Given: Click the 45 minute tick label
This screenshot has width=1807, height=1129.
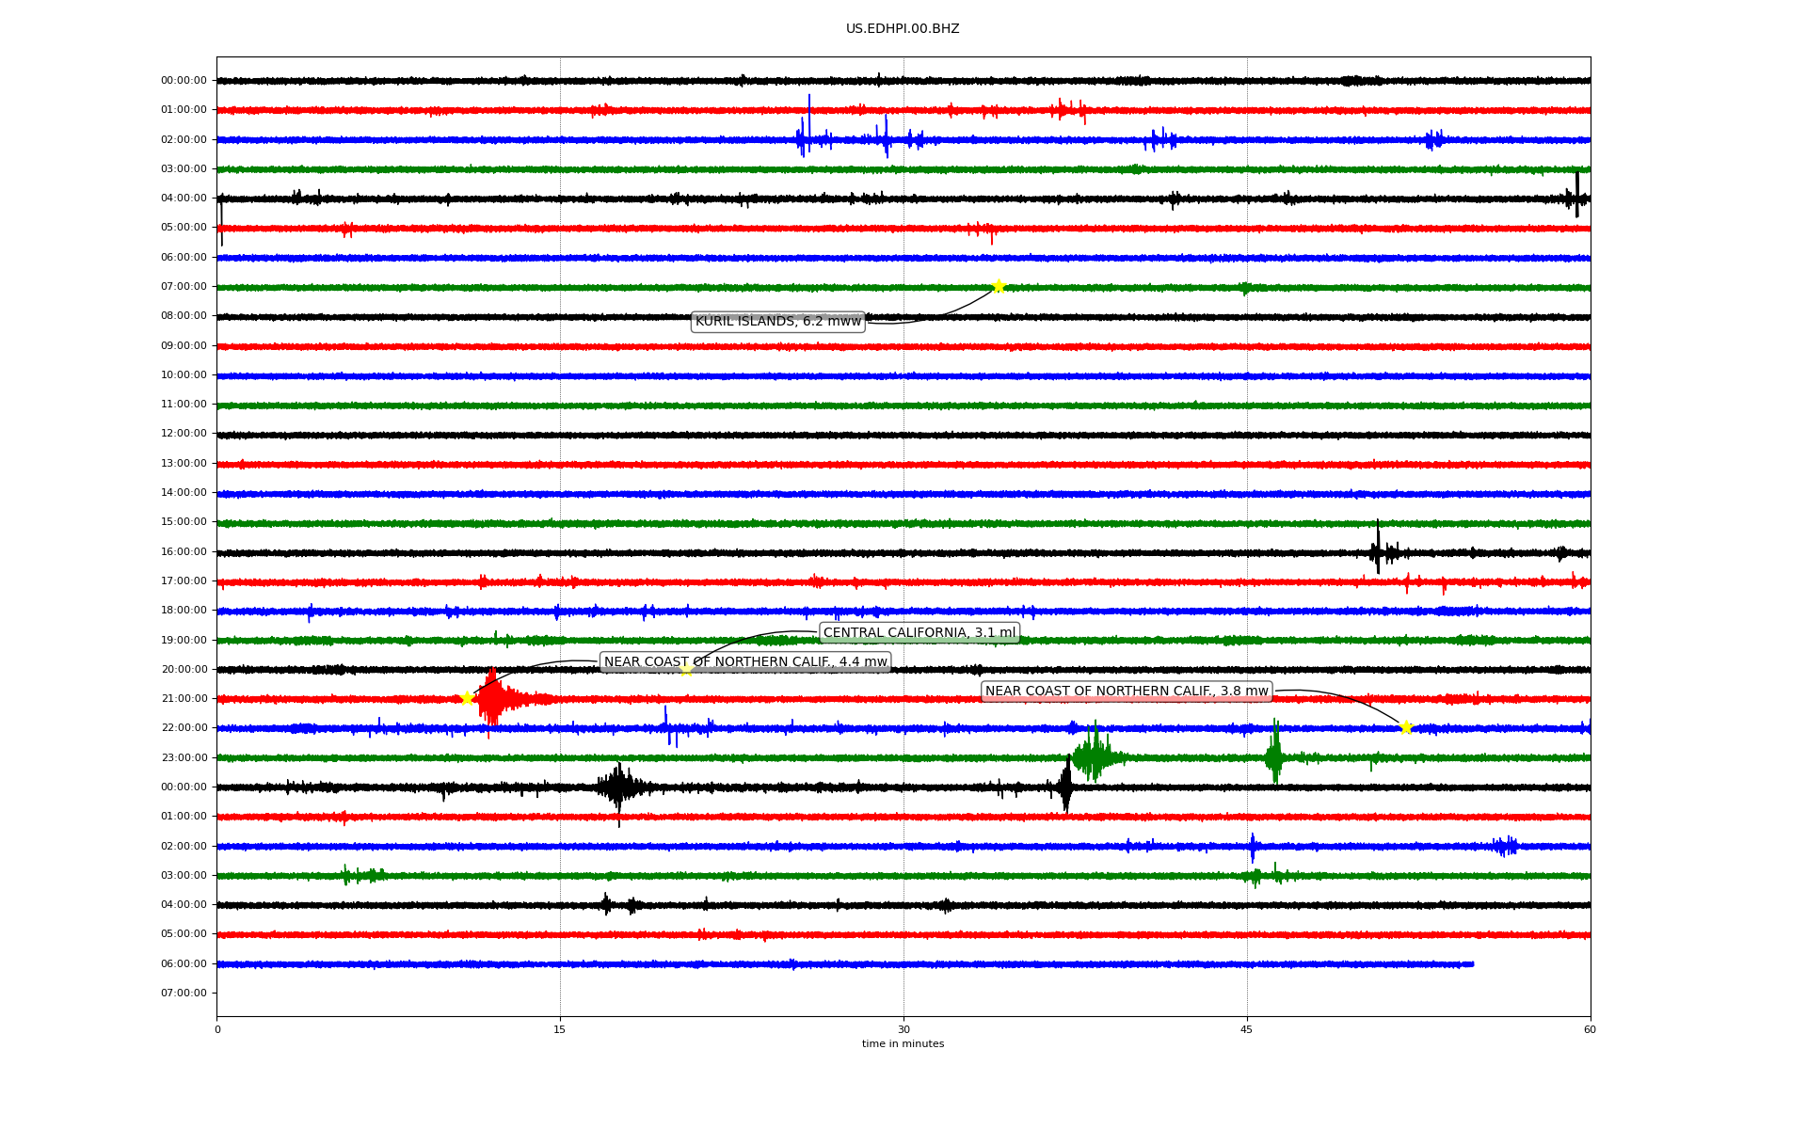Looking at the screenshot, I should point(1246,1029).
